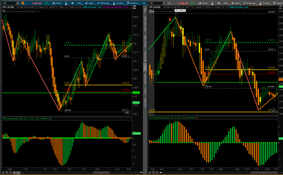
Task: Click the chart mode icon above right price axis
Action: pos(281,7)
